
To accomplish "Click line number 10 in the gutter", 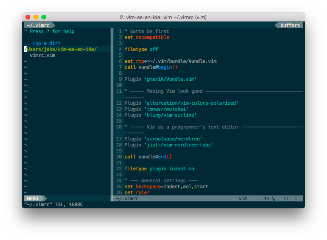I will coord(119,85).
